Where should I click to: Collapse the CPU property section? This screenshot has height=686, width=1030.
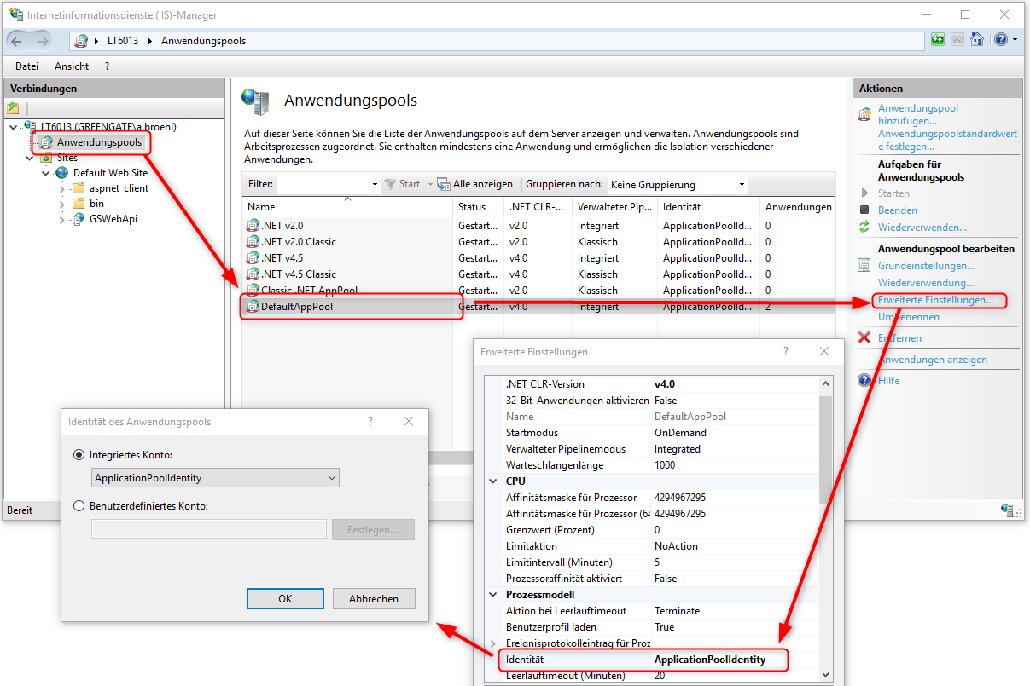tap(493, 481)
